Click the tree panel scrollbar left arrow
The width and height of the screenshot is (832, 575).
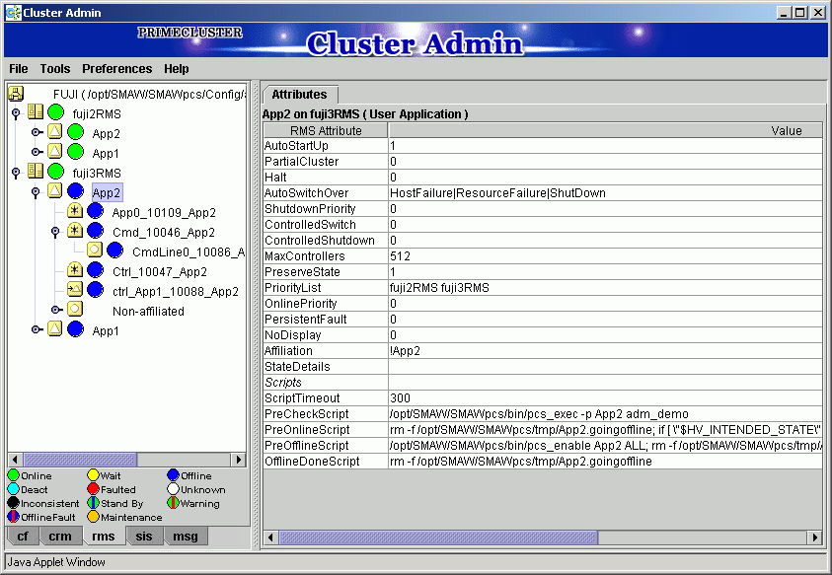pos(15,460)
